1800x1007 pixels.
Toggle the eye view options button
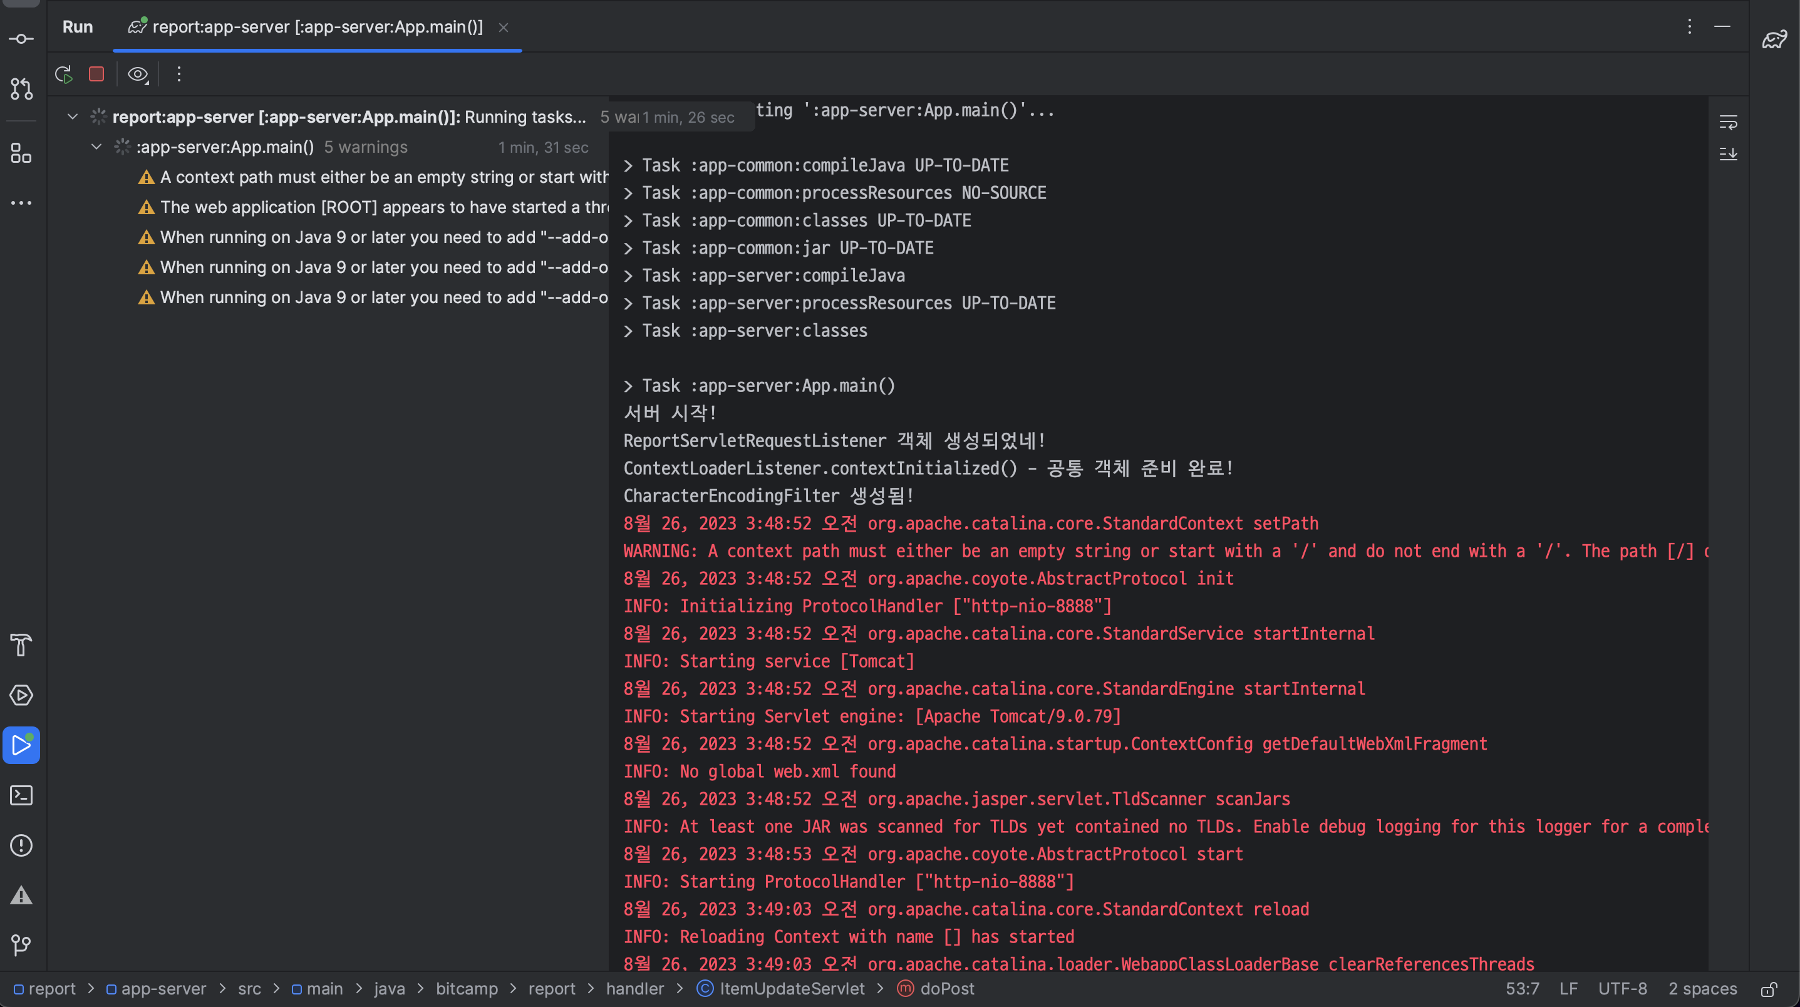tap(138, 74)
